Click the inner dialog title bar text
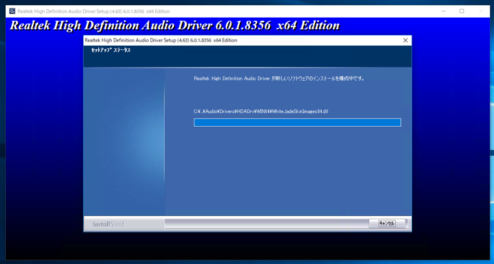494x264 pixels. pos(161,40)
